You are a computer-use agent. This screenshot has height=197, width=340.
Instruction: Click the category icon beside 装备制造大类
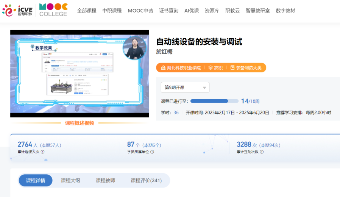[x=232, y=68]
